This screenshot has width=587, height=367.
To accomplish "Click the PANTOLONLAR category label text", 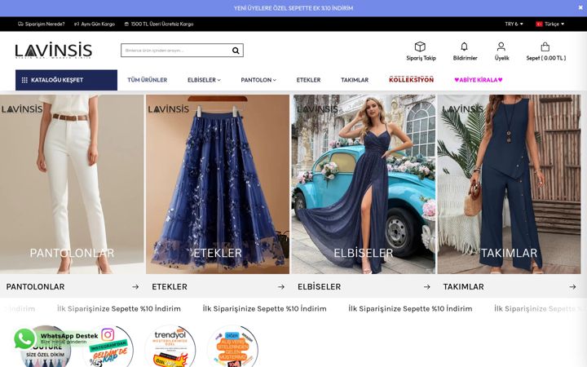I will (35, 287).
